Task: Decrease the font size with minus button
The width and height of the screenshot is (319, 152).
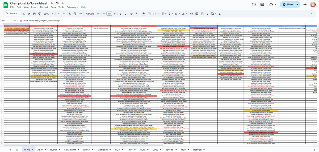Action: 104,14
